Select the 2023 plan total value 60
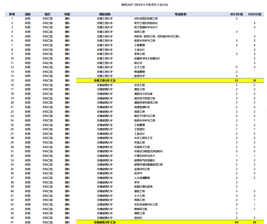The width and height of the screenshot is (267, 224). click(x=236, y=222)
